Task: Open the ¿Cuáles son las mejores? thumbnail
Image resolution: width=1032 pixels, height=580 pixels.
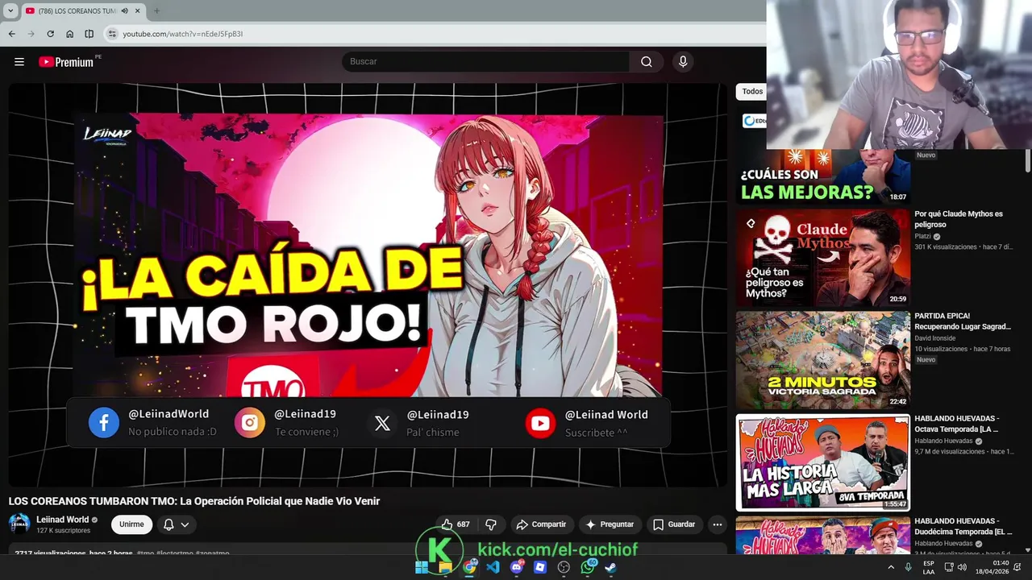Action: (x=822, y=176)
